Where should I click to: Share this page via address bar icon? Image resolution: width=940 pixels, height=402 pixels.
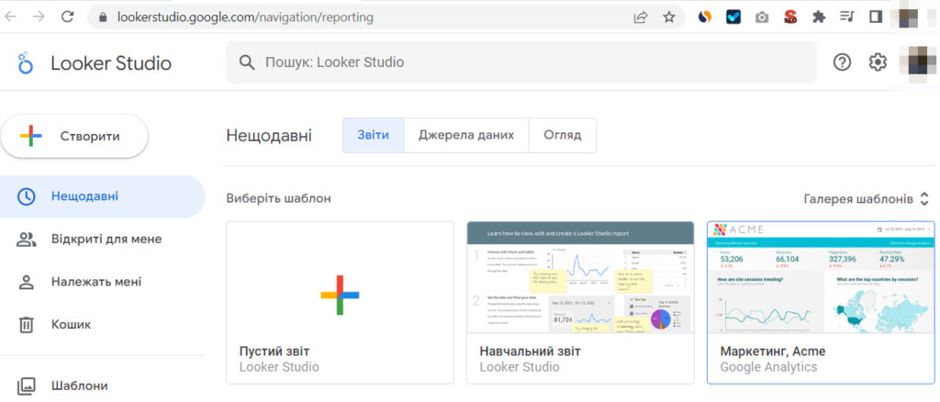click(x=641, y=17)
